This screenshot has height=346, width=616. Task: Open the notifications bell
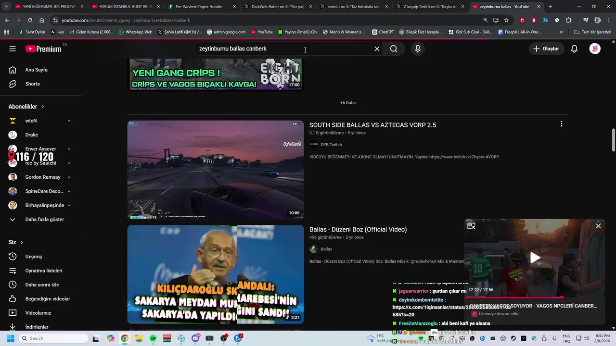(574, 49)
